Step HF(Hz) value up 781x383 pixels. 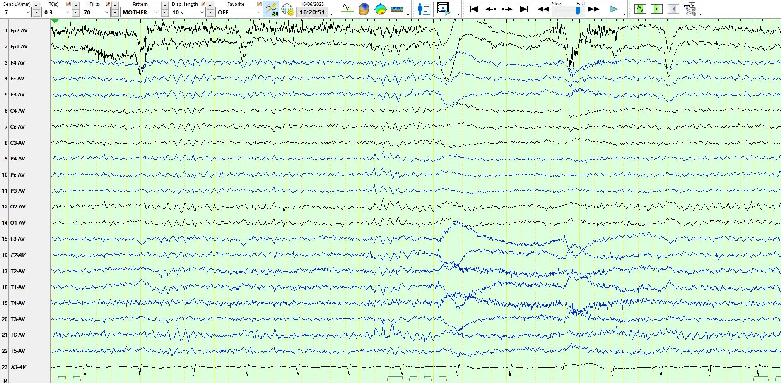pos(115,5)
